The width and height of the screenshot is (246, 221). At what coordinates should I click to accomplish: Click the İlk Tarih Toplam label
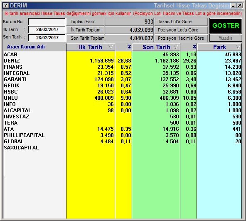[x=85, y=30]
